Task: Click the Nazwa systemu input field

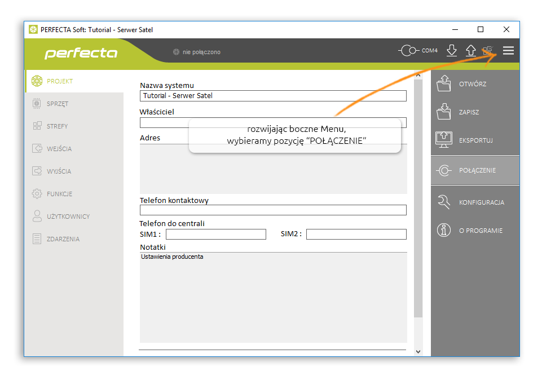Action: 273,96
